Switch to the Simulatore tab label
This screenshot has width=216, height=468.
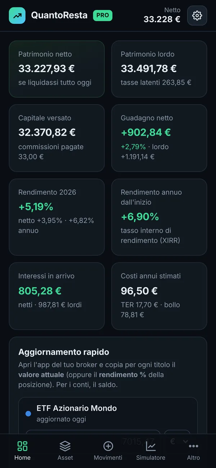[x=151, y=458]
